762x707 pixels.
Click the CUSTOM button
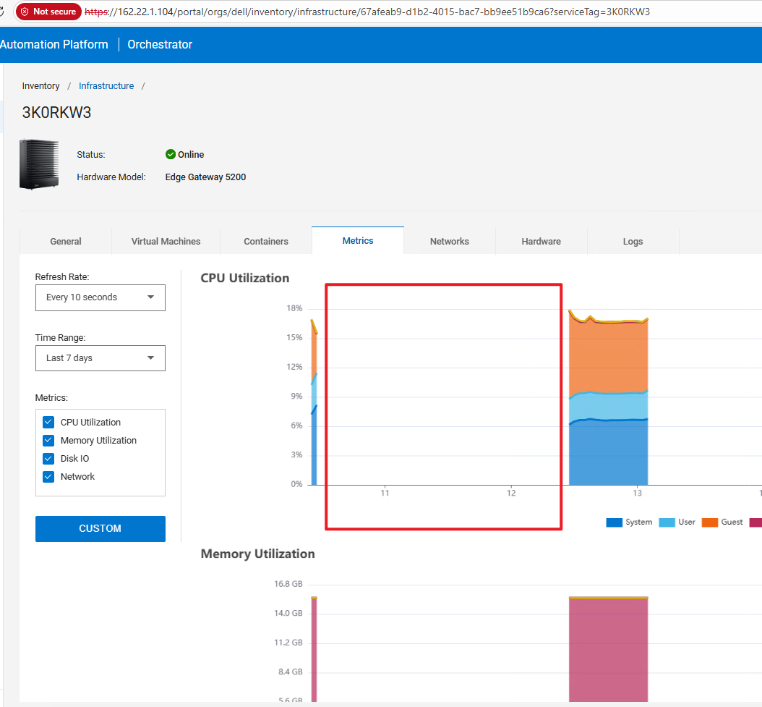pyautogui.click(x=100, y=528)
